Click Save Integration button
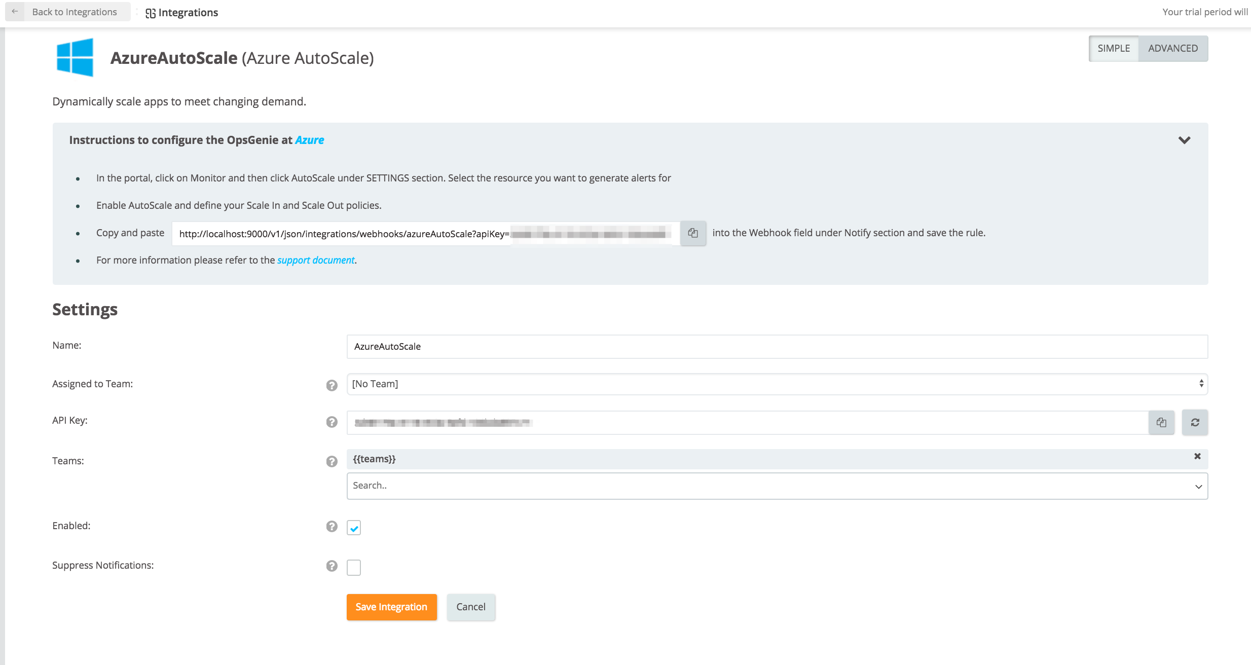The width and height of the screenshot is (1251, 665). [391, 607]
